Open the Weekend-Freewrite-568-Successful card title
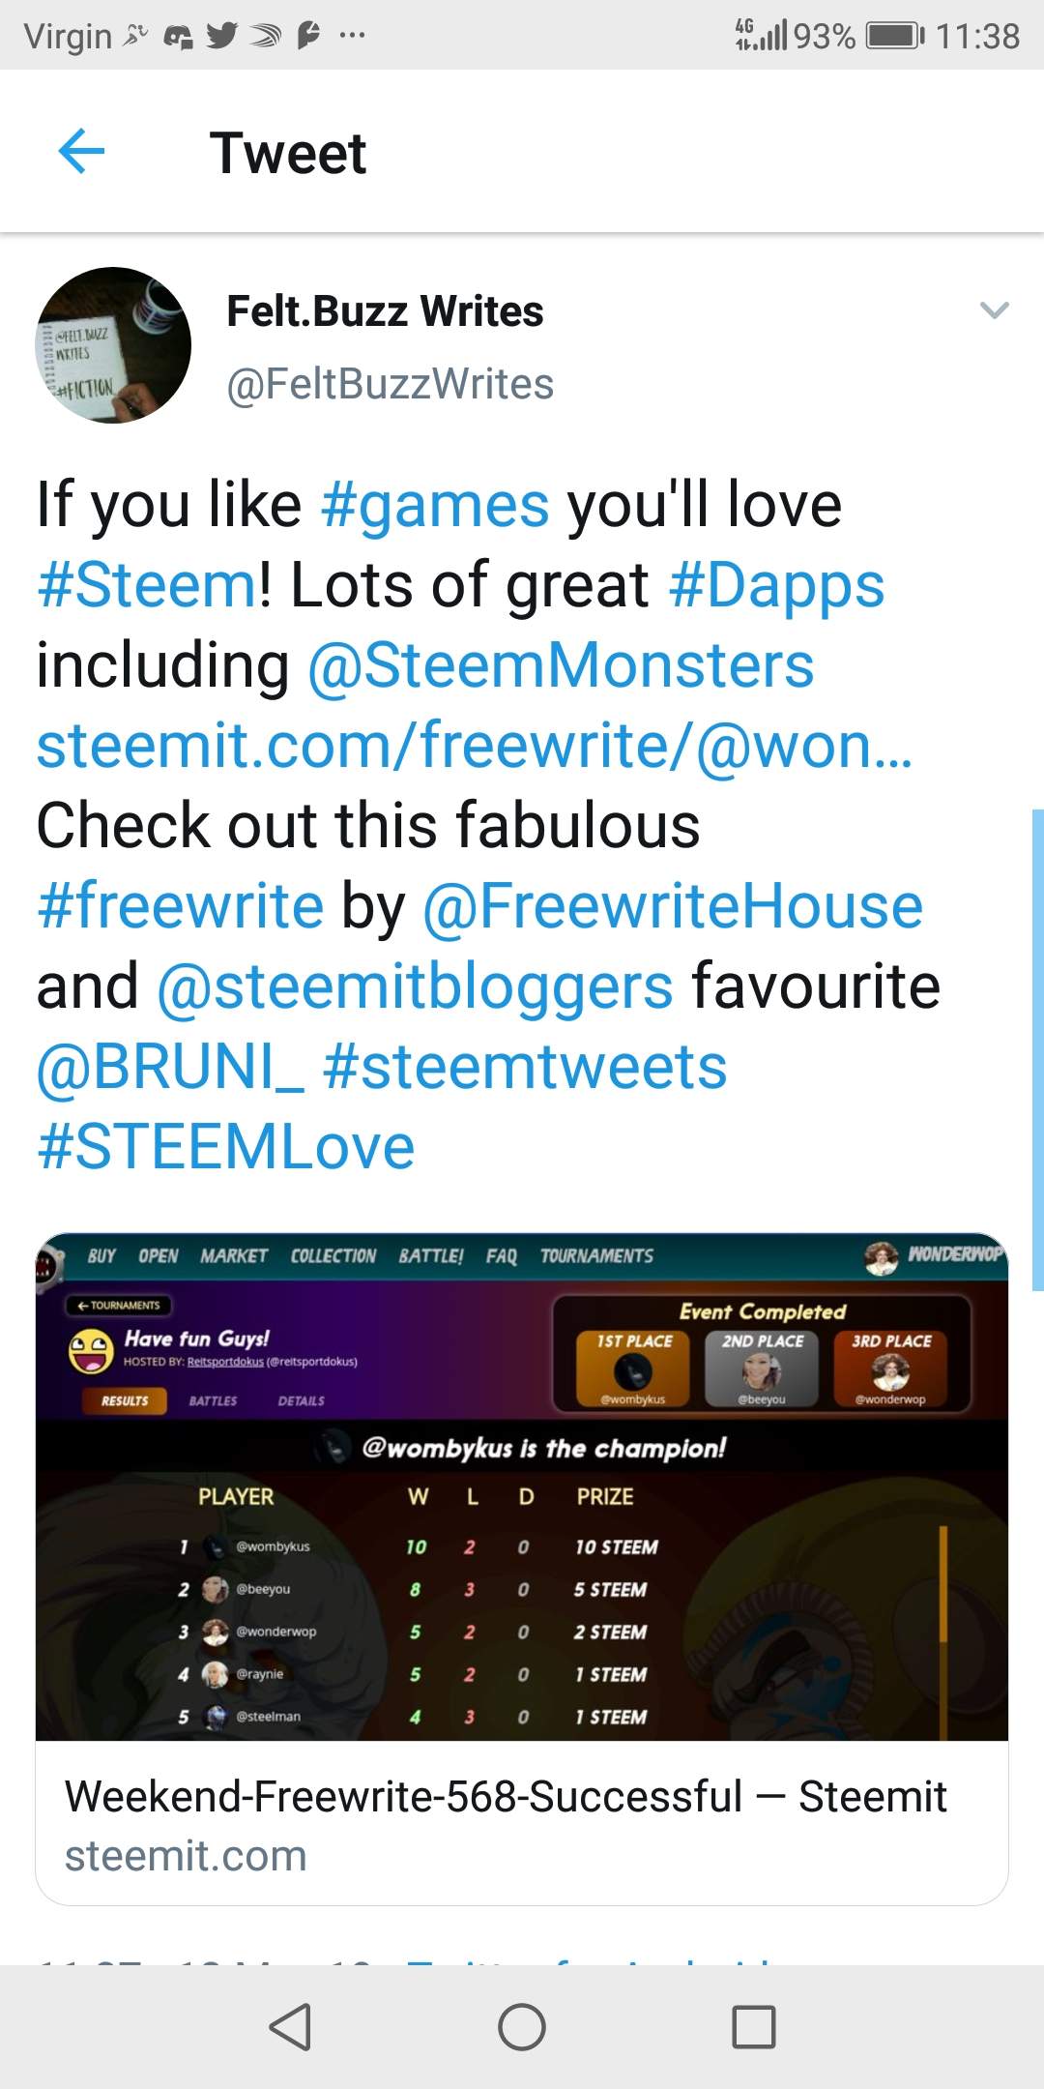The height and width of the screenshot is (2089, 1044). (506, 1796)
